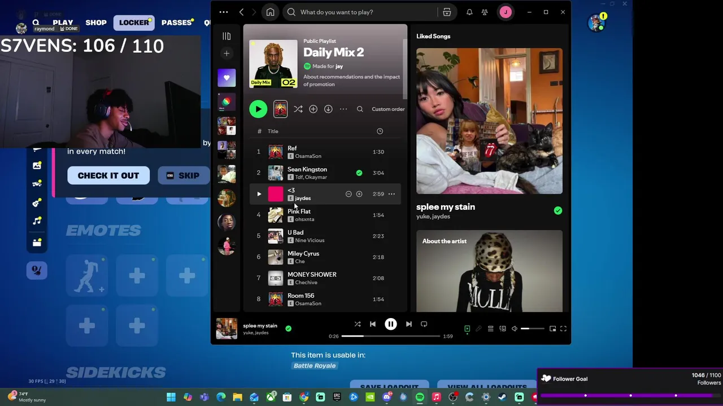The image size is (723, 406).
Task: Open the SHOP tab in Fortnite
Action: point(96,23)
